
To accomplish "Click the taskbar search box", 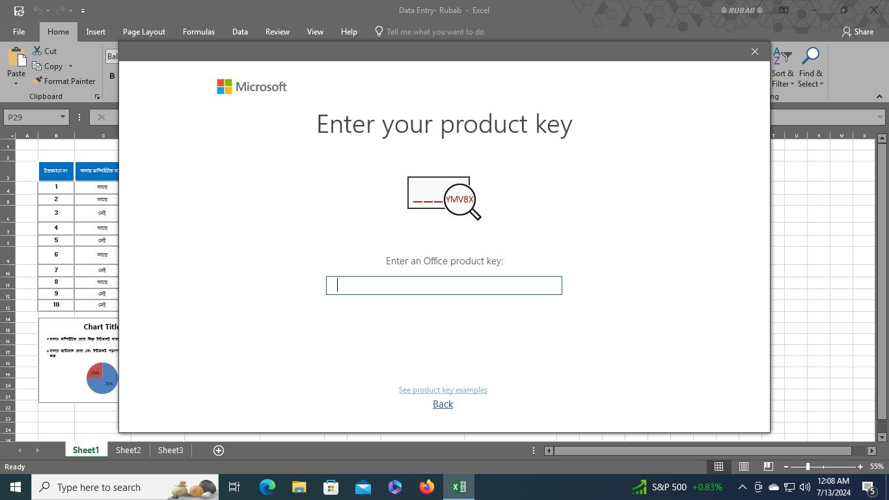I will [125, 487].
